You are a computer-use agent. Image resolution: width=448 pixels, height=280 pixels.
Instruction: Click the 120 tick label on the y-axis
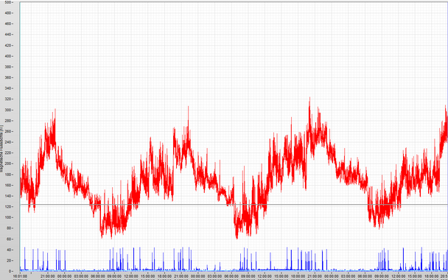click(x=7, y=207)
